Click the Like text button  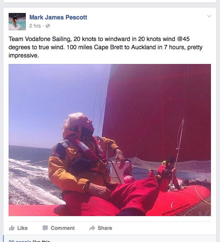(22, 228)
